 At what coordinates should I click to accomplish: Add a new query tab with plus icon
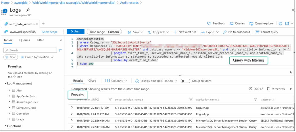43,24
